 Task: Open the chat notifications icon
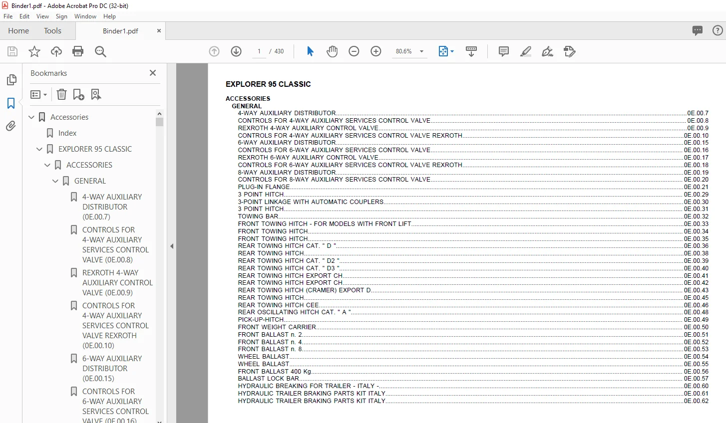698,31
